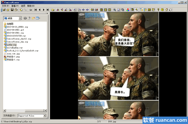Click the back button in file panel

pyautogui.click(x=25, y=18)
